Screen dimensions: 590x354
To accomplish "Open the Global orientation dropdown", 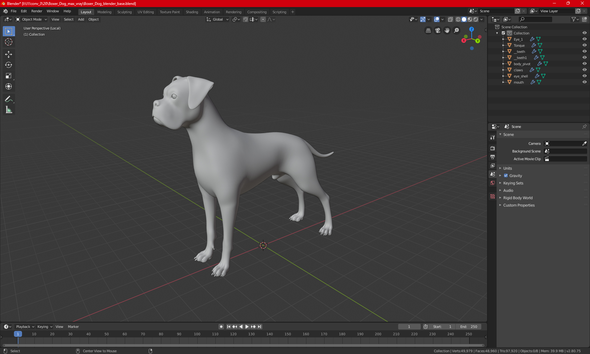I will point(218,19).
